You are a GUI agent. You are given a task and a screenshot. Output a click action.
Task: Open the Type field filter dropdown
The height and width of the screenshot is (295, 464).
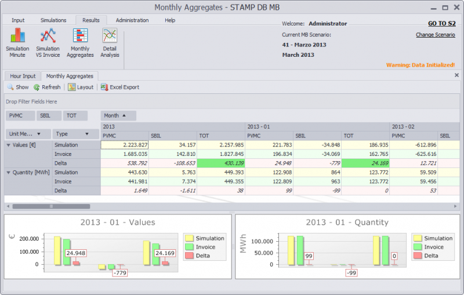click(x=88, y=134)
